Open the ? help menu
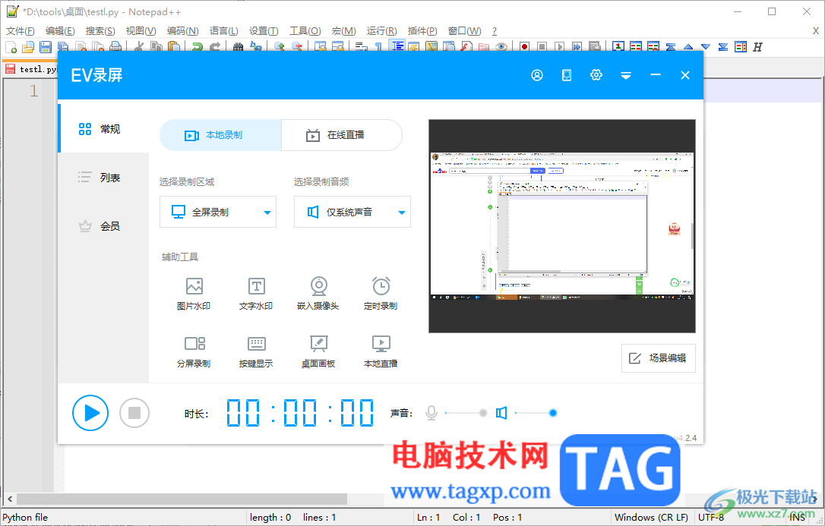Screen dimensions: 825x526 (x=494, y=31)
